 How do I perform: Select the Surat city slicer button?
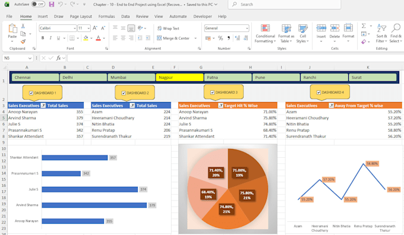pyautogui.click(x=373, y=77)
